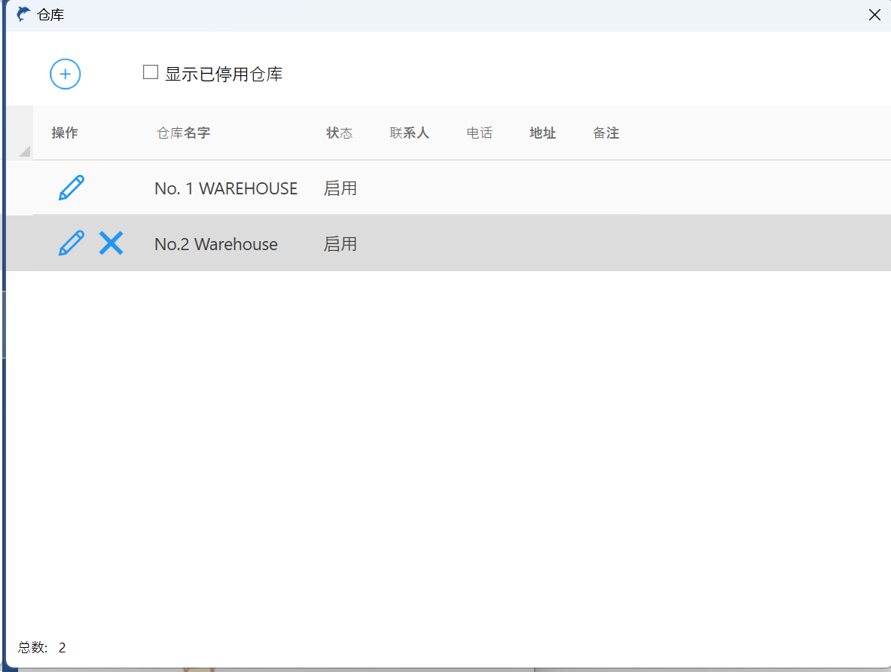Click the 备注 column header
The image size is (891, 672).
pos(606,133)
